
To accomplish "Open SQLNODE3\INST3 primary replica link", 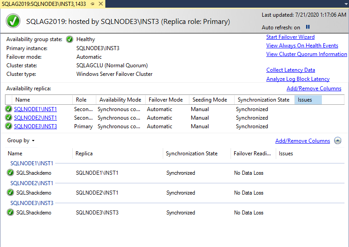I will click(35, 126).
